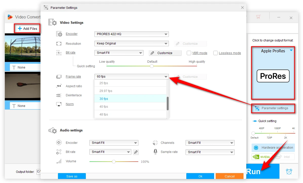Select 30 fps from frame rate list

click(x=130, y=99)
